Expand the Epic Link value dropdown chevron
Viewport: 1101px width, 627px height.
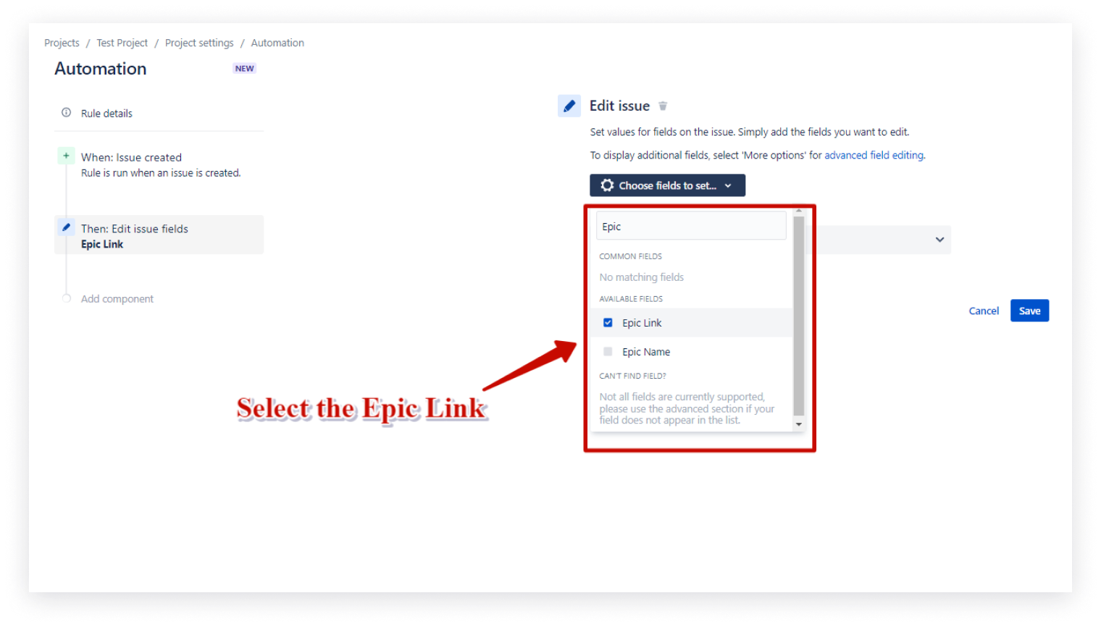tap(939, 240)
